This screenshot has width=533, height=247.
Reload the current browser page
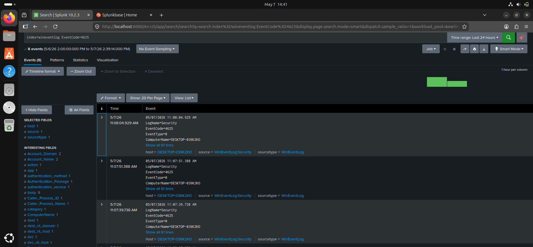click(x=55, y=27)
